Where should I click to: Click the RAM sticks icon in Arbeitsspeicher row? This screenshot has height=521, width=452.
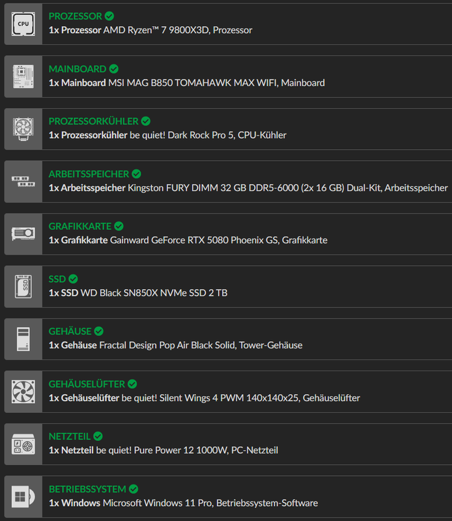tap(23, 182)
